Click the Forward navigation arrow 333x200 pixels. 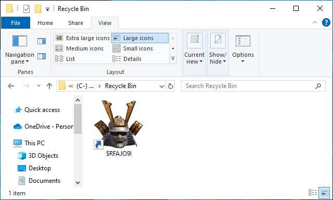click(x=27, y=86)
